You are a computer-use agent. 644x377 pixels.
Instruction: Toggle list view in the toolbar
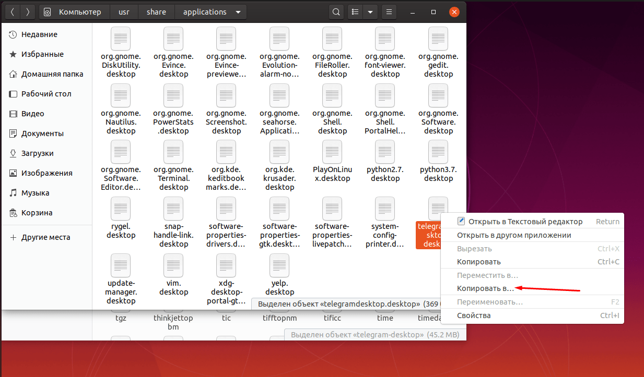(356, 12)
